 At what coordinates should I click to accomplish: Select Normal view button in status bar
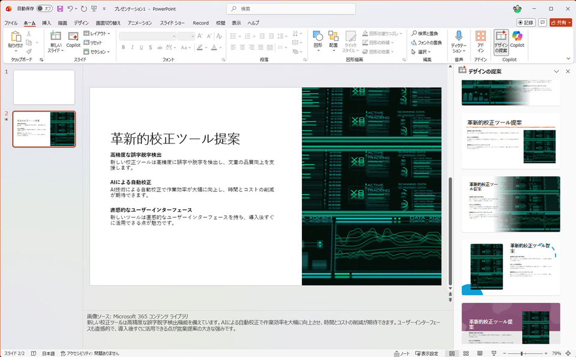point(452,353)
